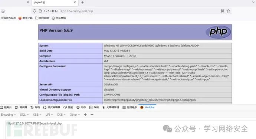The width and height of the screenshot is (256, 139).
Task: Select the Server API value CGI/FastCGI
Action: click(x=111, y=85)
